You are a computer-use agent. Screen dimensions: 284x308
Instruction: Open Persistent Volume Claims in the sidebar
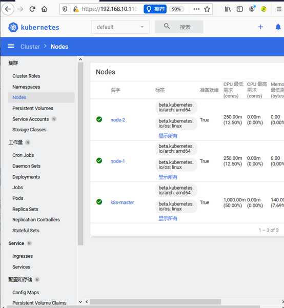(39, 303)
